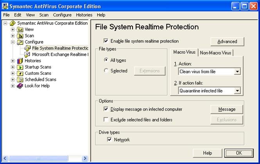This screenshot has height=164, width=260.
Task: Open the Configure menu in menu bar
Action: pyautogui.click(x=62, y=15)
